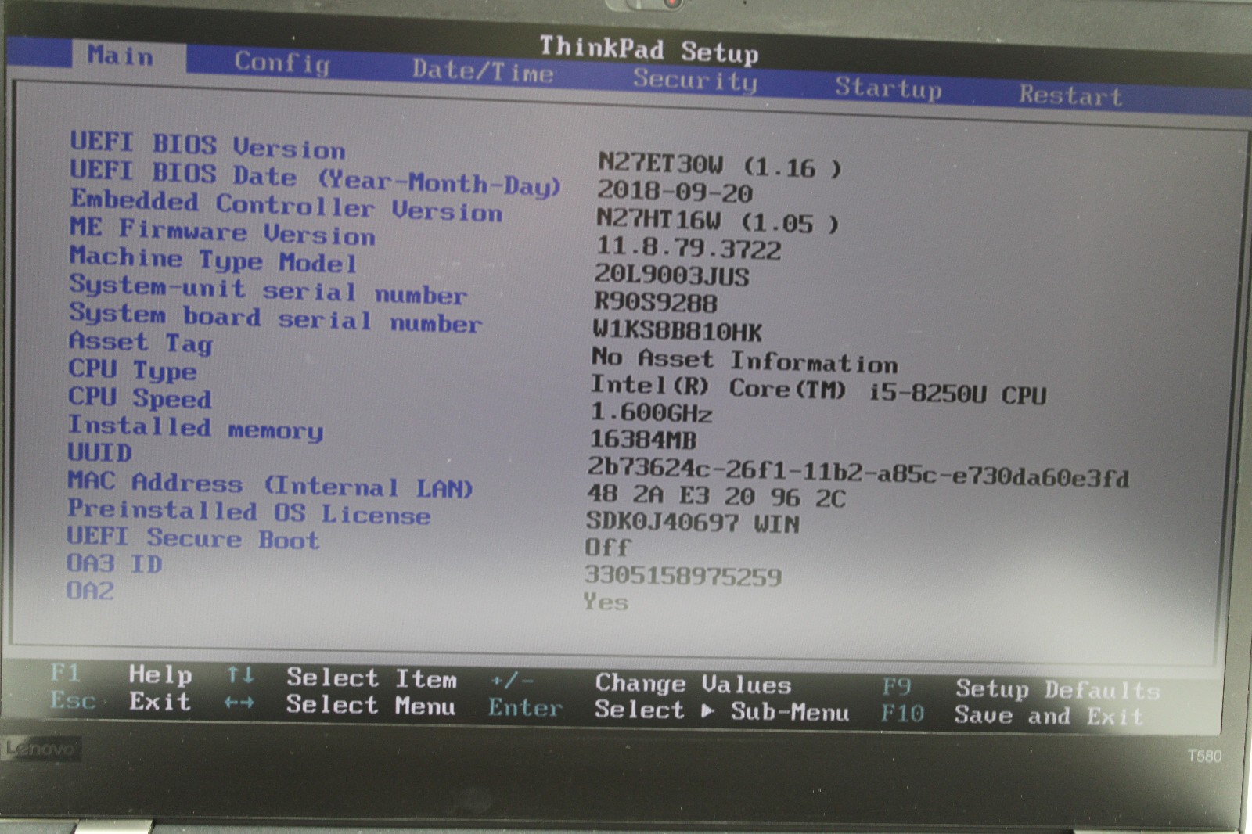Select the Installed memory label
The image size is (1252, 834).
pos(196,428)
